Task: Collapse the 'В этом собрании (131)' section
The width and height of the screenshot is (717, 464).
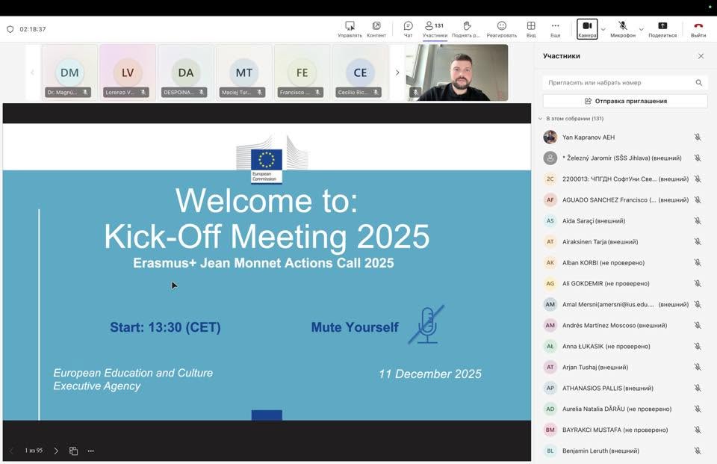Action: [540, 119]
